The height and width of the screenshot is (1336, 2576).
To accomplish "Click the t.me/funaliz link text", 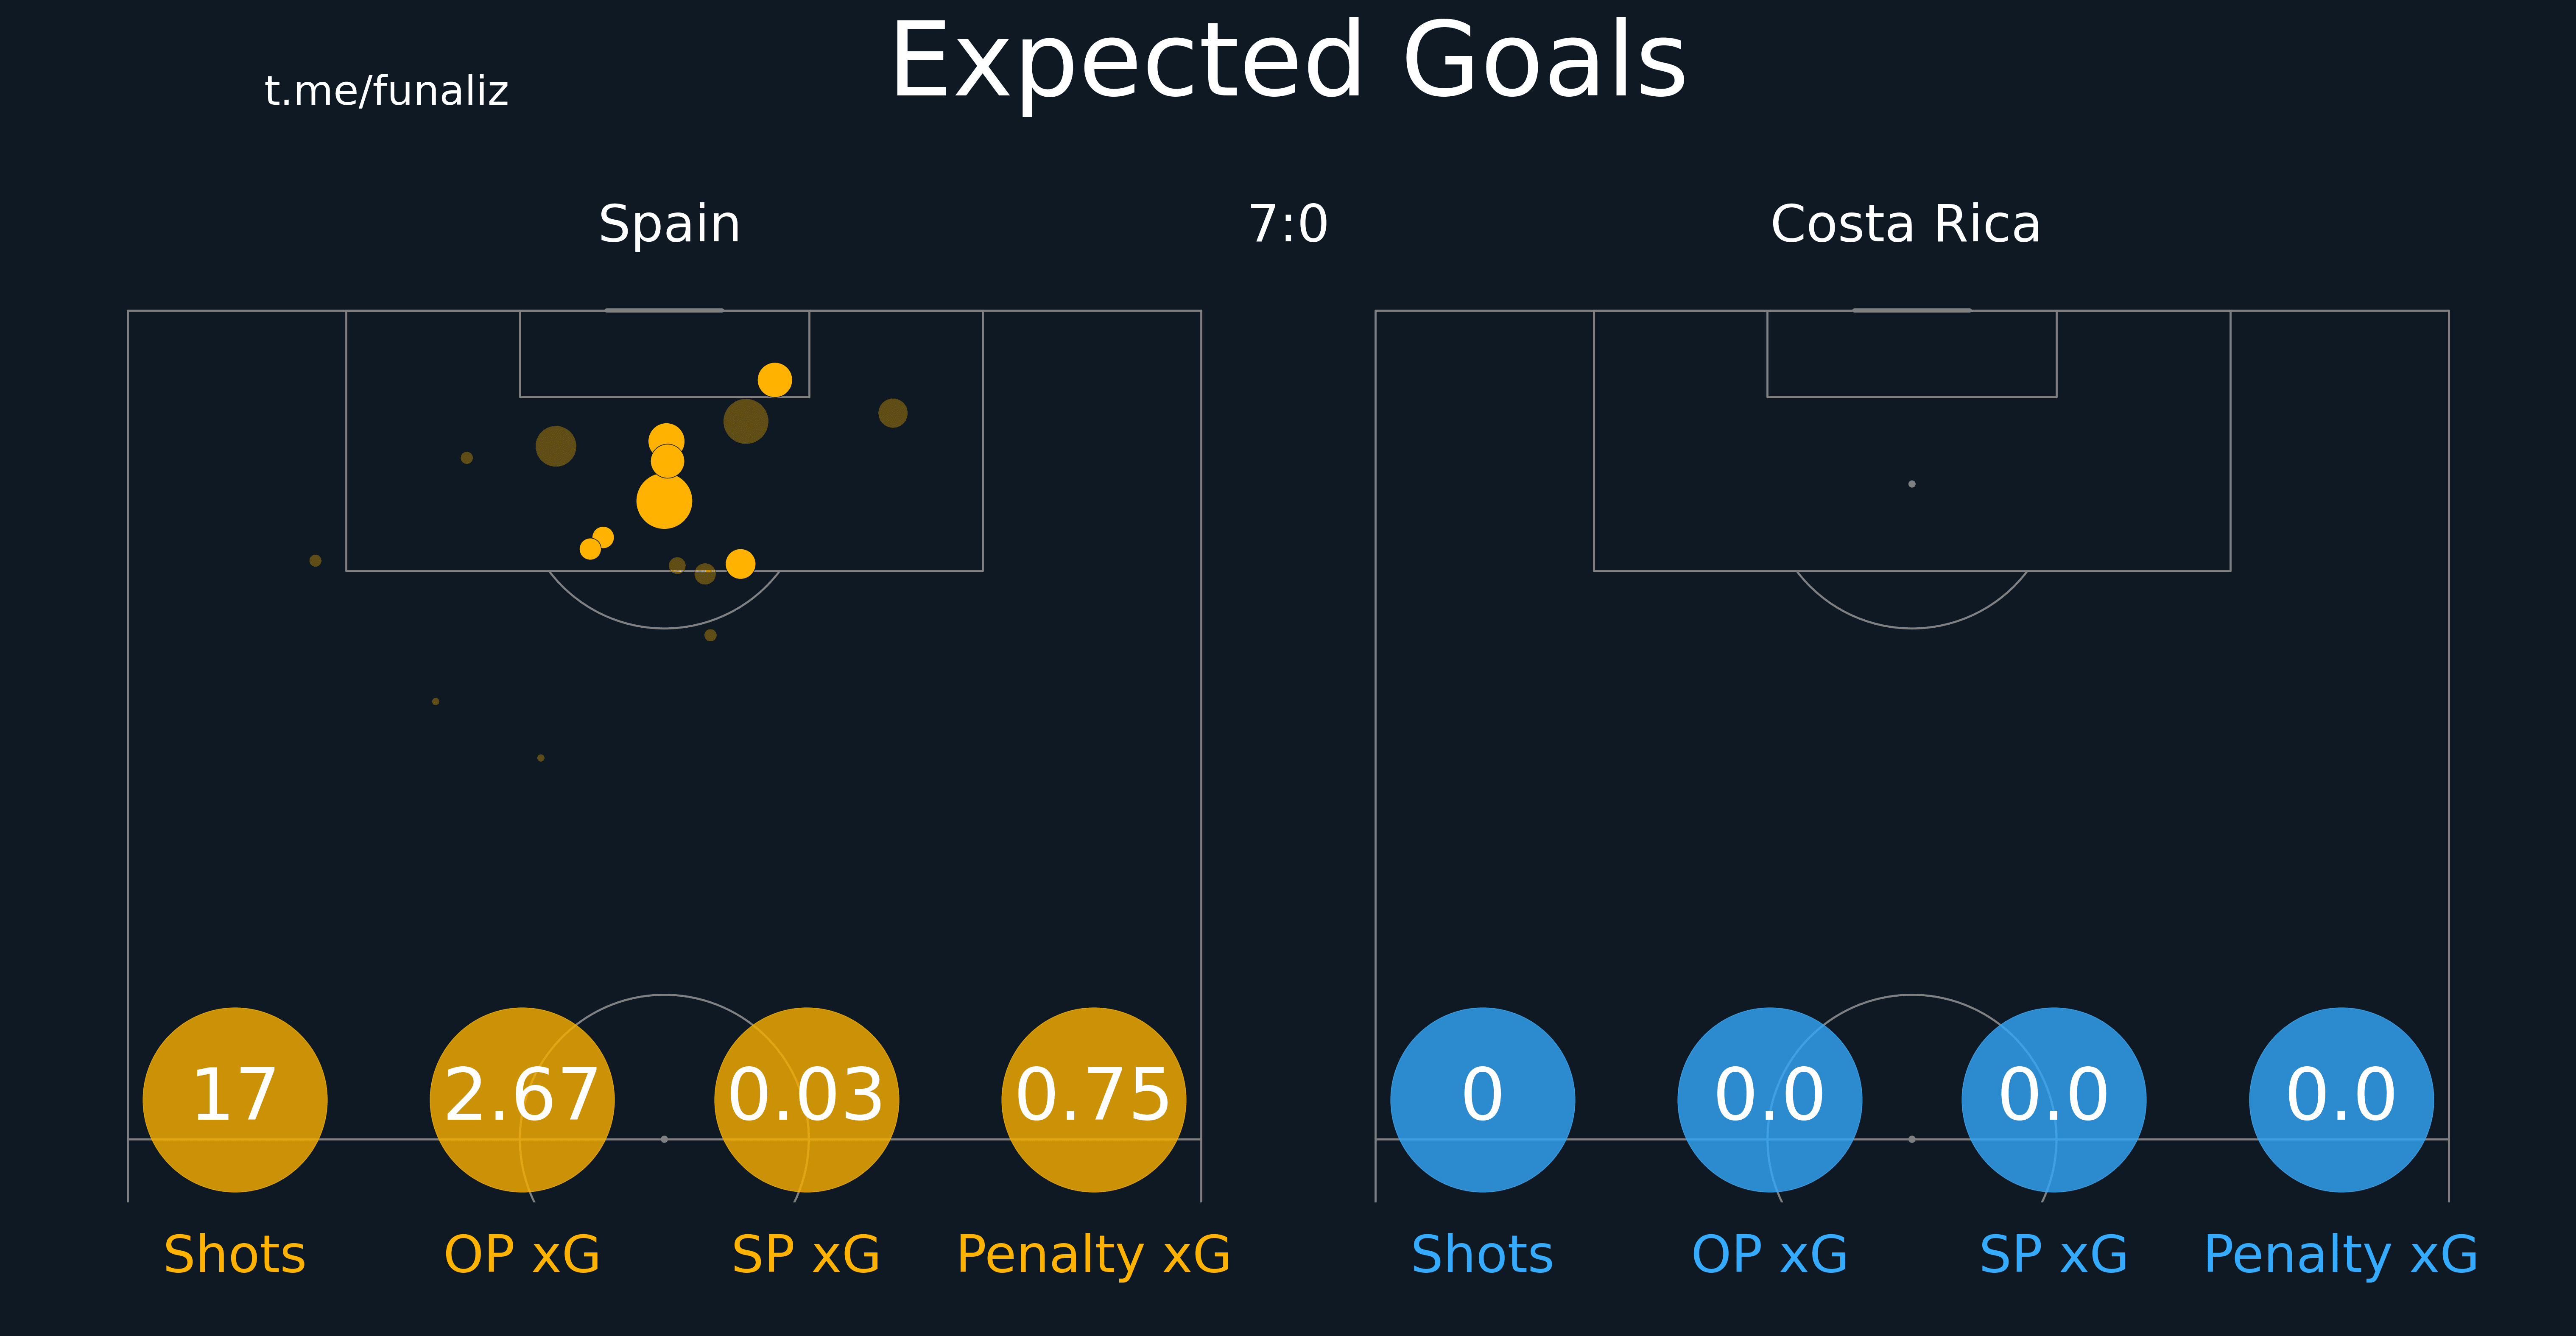I will click(387, 91).
